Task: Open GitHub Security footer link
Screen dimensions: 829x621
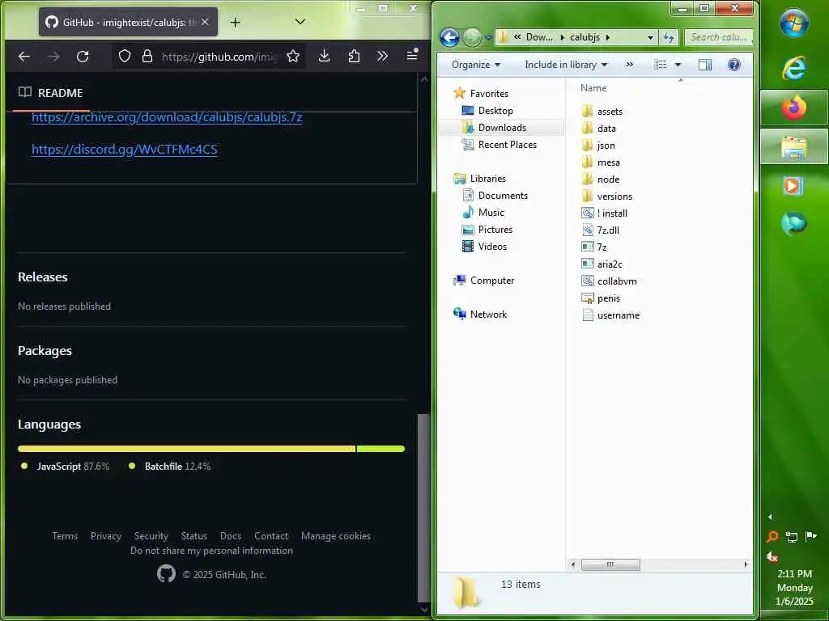Action: [x=151, y=536]
